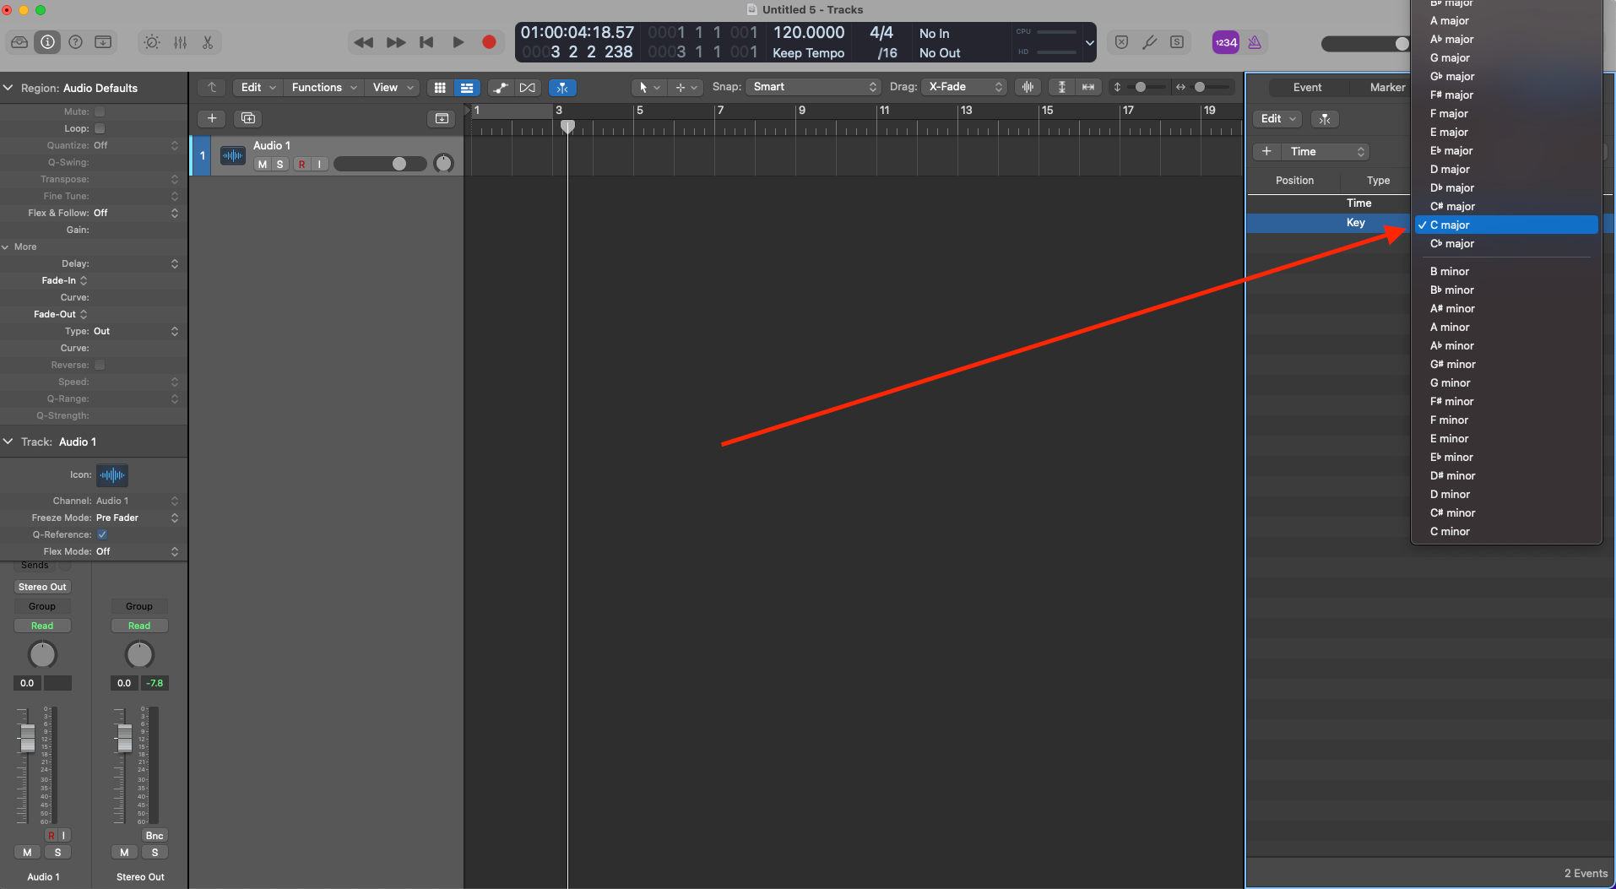This screenshot has height=889, width=1616.
Task: Open the Quick Help question mark icon
Action: pyautogui.click(x=75, y=42)
